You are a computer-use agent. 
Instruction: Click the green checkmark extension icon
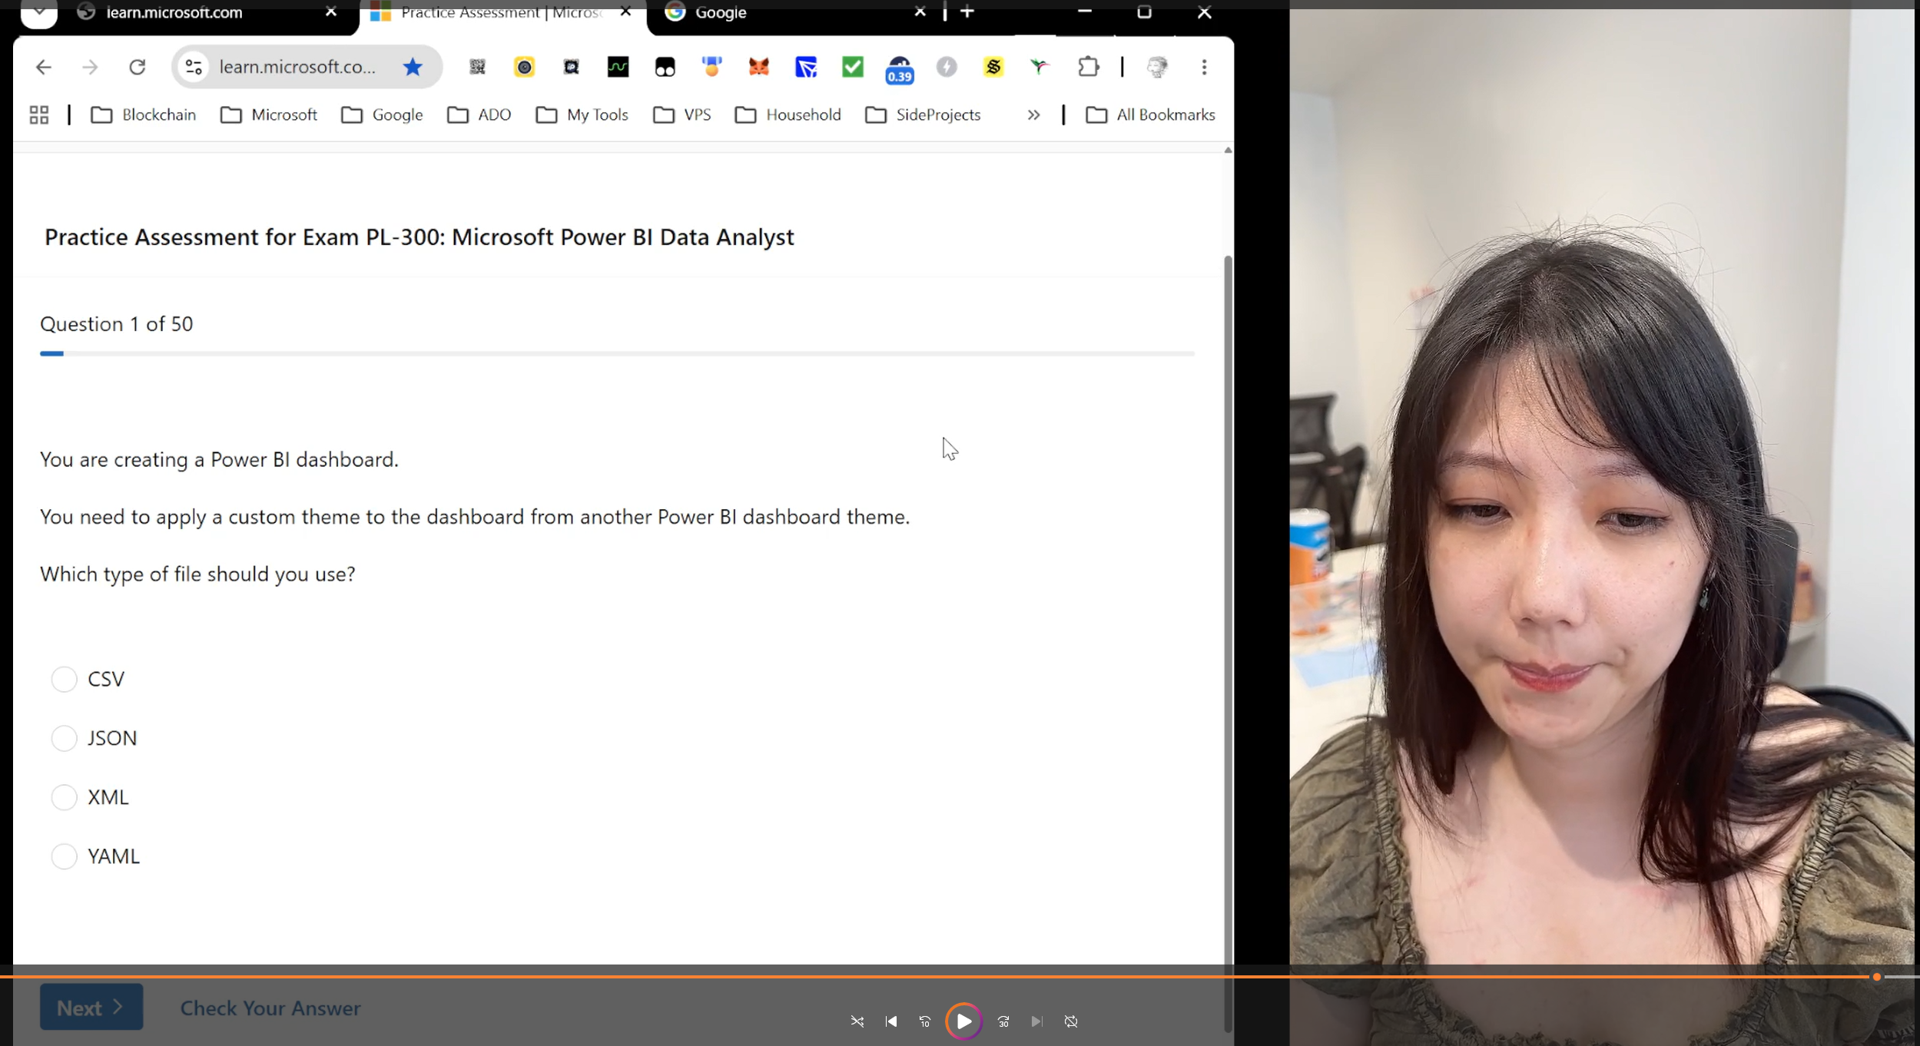(852, 68)
